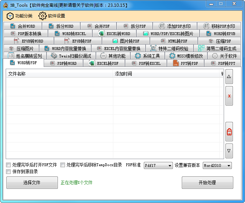Click the 选择文件 button
Image resolution: width=245 pixels, height=203 pixels.
tap(32, 182)
